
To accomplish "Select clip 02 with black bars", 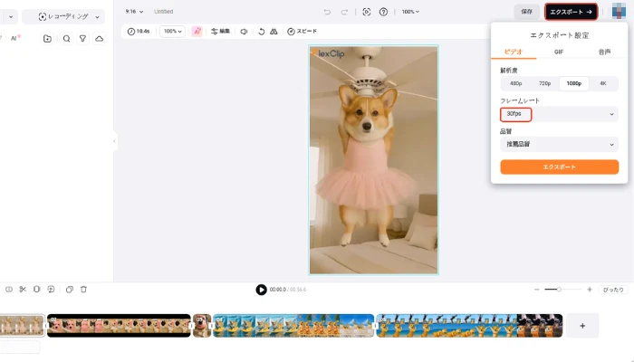I will [x=119, y=326].
